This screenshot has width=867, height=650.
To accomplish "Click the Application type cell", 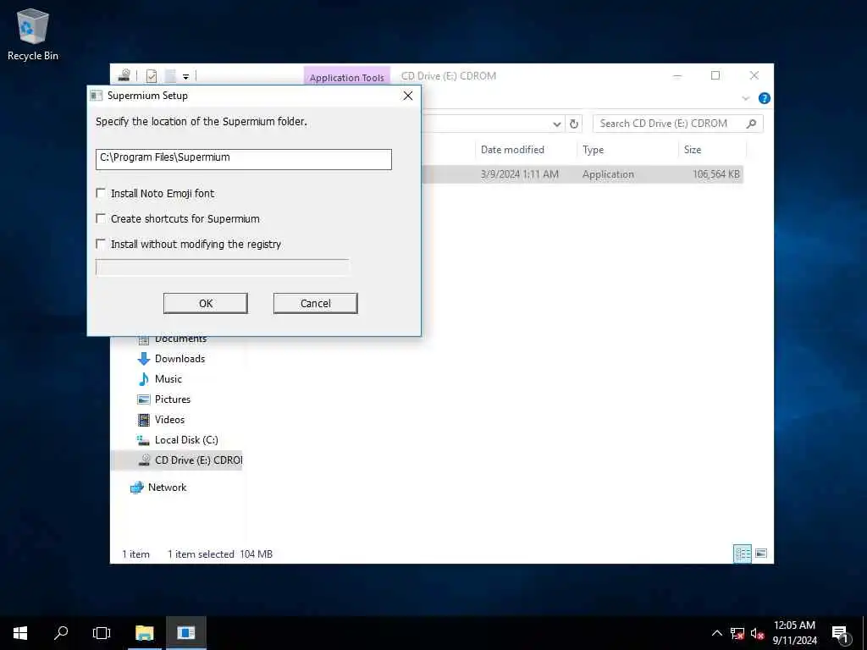I will click(x=608, y=174).
